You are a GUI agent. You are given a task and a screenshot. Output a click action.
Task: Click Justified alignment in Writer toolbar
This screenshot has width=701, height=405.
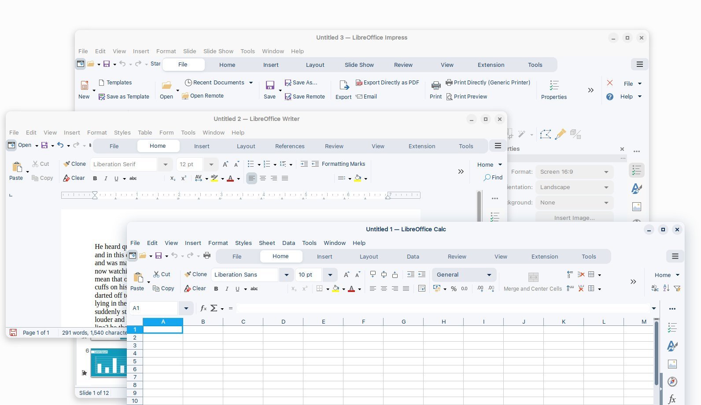click(x=285, y=178)
